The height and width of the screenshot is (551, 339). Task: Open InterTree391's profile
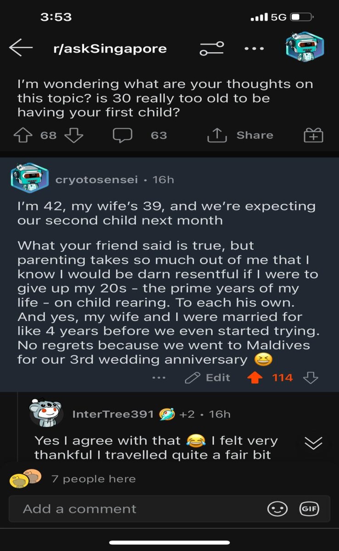tap(113, 414)
